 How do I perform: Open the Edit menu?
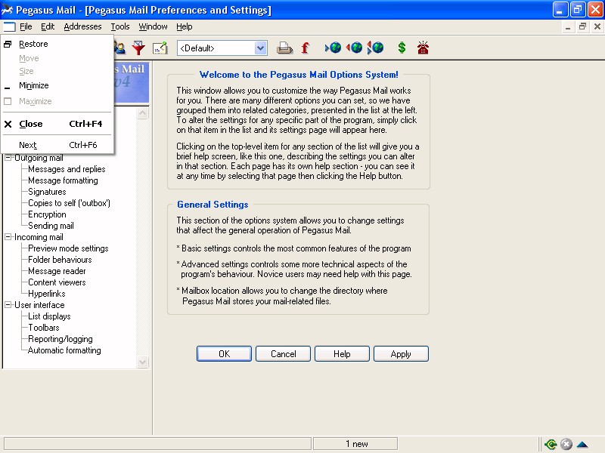[x=48, y=26]
